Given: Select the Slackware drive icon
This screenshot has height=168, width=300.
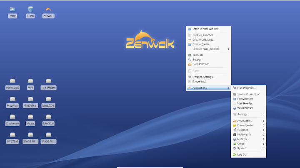Looking at the screenshot, I should (12, 117).
